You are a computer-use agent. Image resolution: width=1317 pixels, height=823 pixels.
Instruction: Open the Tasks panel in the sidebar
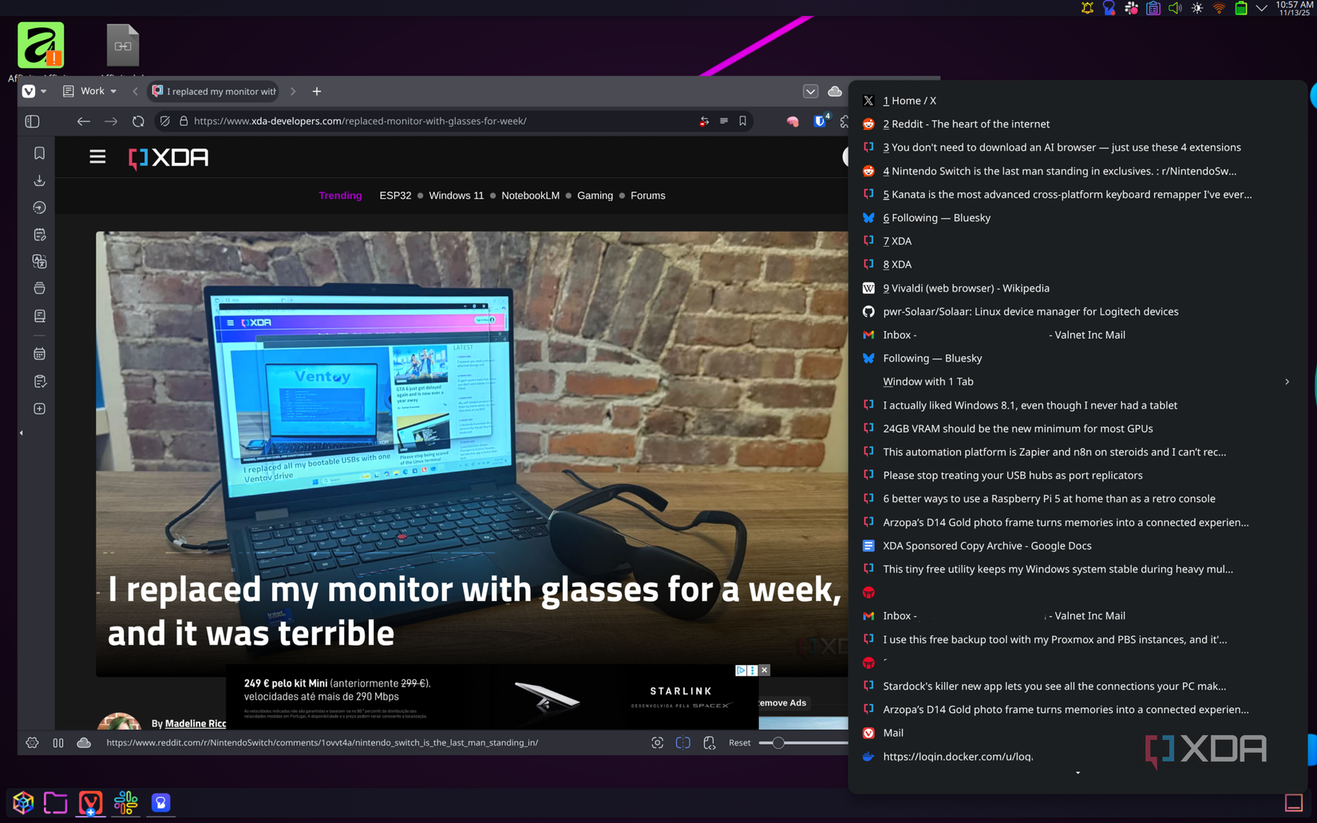tap(39, 381)
